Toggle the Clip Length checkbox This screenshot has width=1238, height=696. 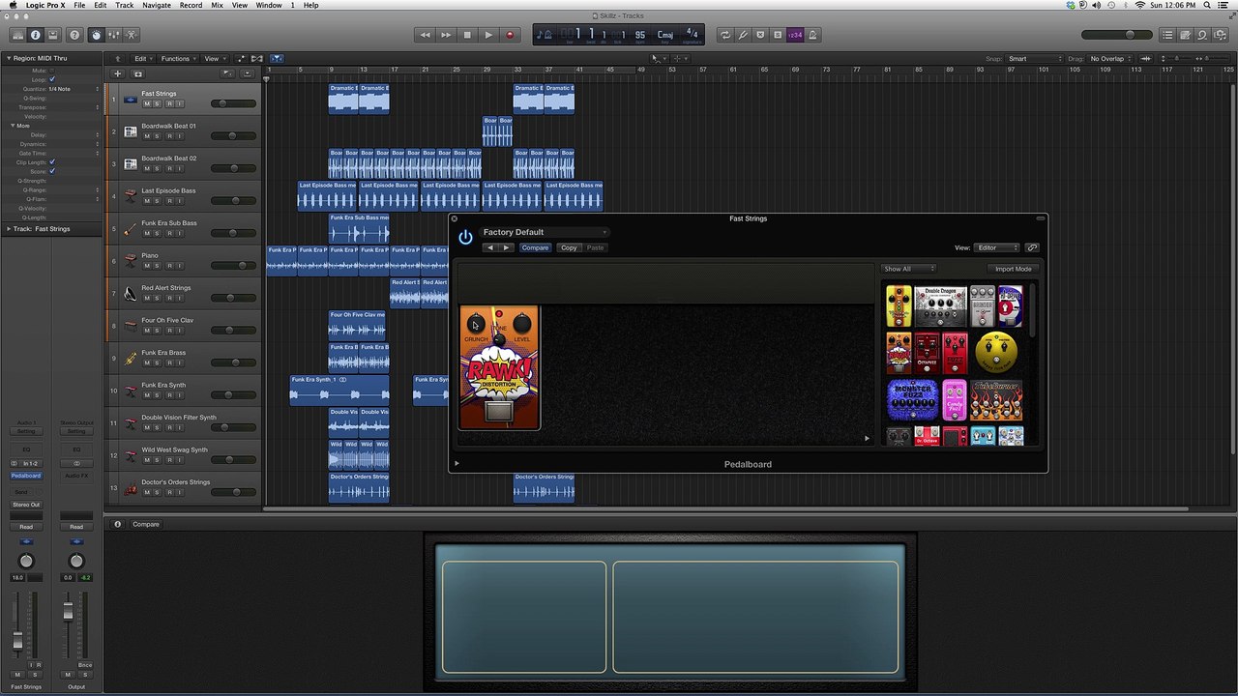coord(52,162)
